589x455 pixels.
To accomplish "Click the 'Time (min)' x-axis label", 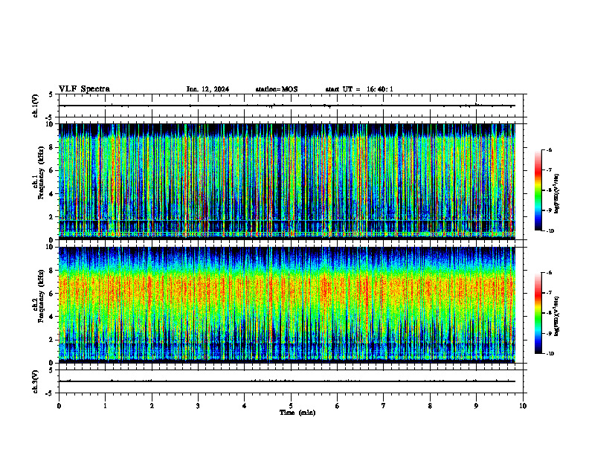I will [297, 413].
